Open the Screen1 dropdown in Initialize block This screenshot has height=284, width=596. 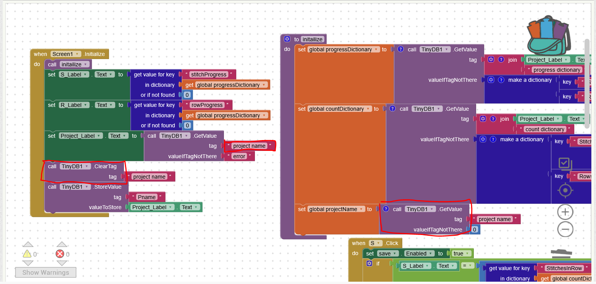[66, 54]
